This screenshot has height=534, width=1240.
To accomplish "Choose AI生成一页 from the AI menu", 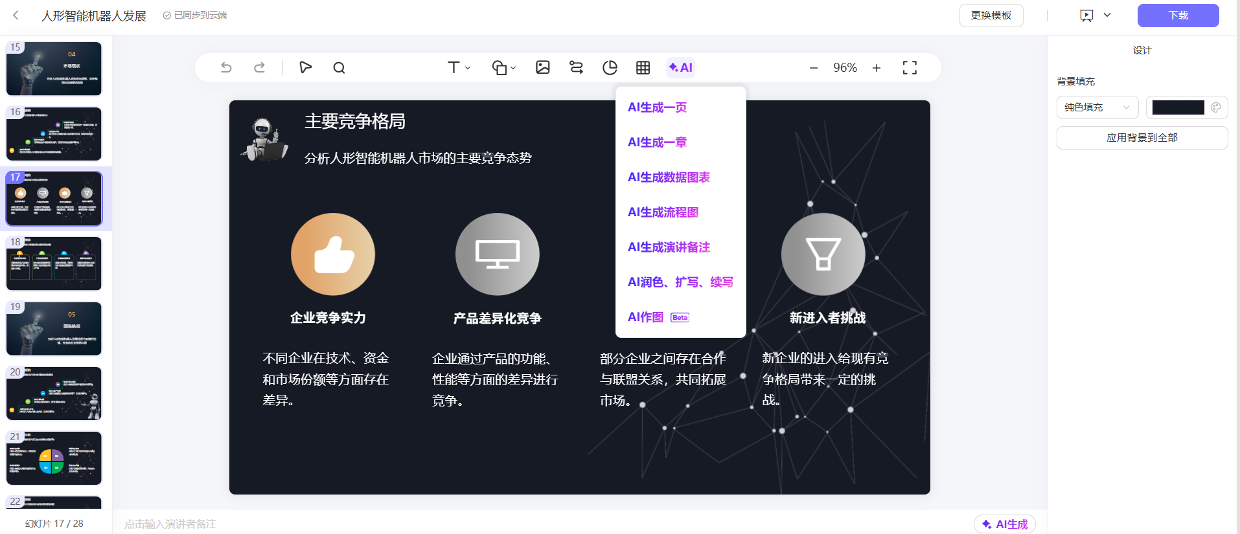I will point(657,107).
